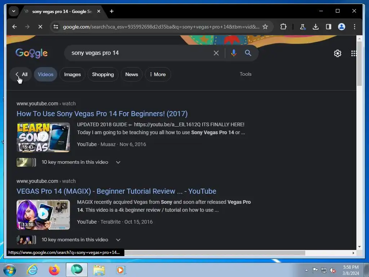Viewport: 369px width, 277px height.
Task: Open Google quick settings gear
Action: [337, 53]
